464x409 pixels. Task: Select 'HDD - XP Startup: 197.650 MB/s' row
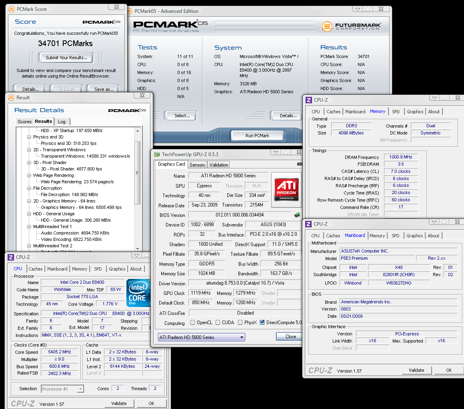(72, 130)
